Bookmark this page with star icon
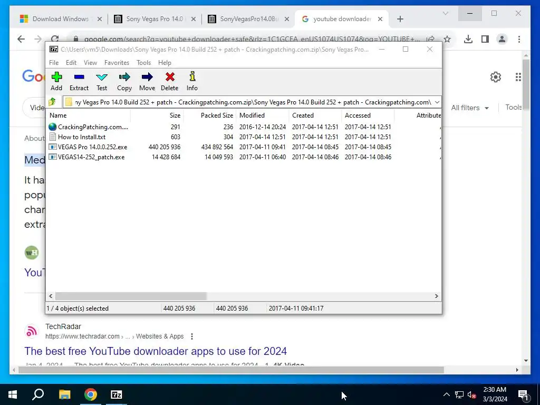This screenshot has width=540, height=405. tap(447, 39)
